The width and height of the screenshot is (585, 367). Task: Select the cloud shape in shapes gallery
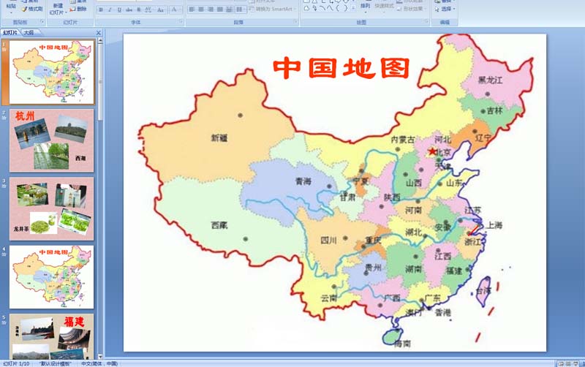(306, 8)
